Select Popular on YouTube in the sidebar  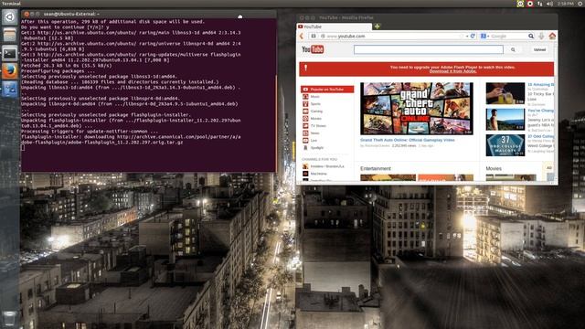(x=327, y=90)
